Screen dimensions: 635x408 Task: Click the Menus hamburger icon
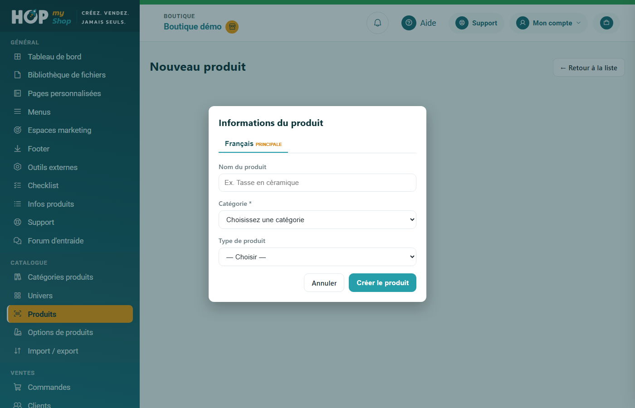[x=18, y=112]
